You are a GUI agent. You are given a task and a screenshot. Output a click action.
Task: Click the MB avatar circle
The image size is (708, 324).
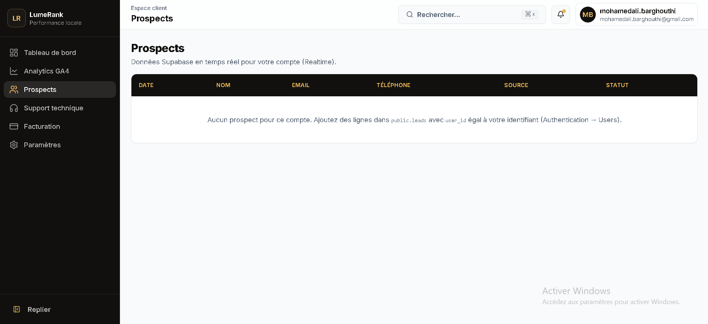click(588, 15)
